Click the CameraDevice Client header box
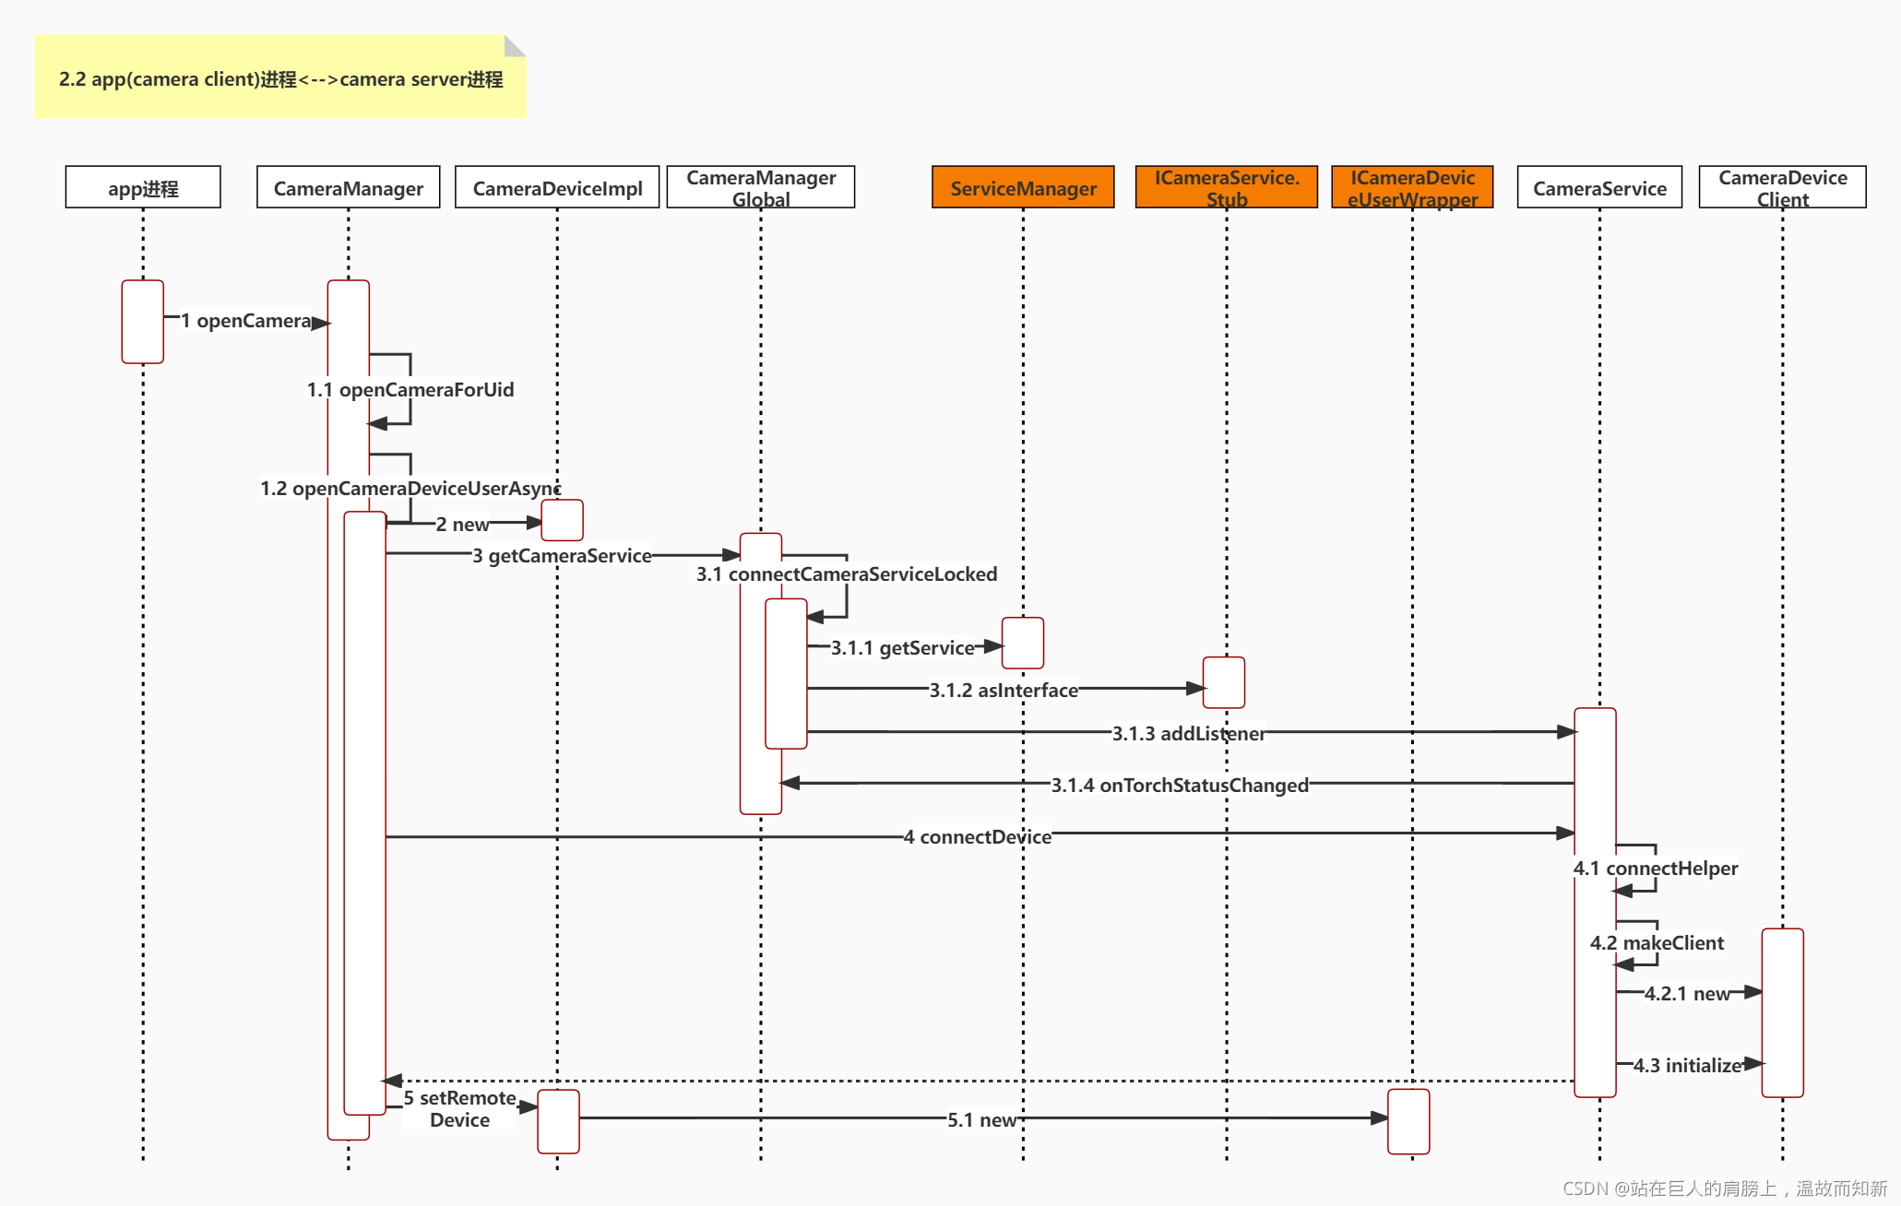 click(x=1782, y=187)
